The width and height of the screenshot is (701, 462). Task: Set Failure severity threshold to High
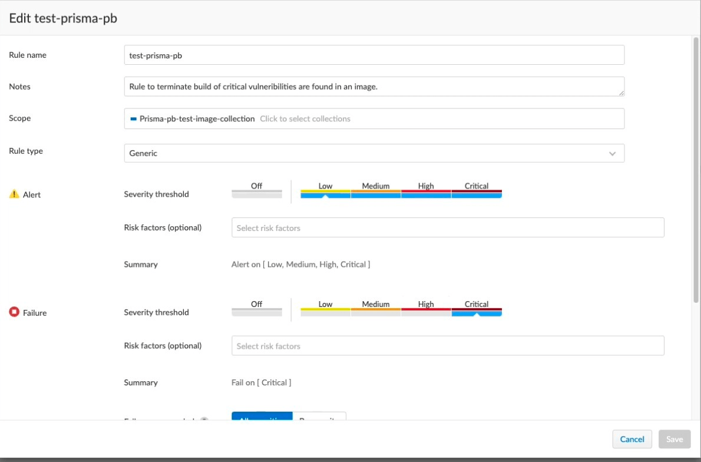coord(426,309)
